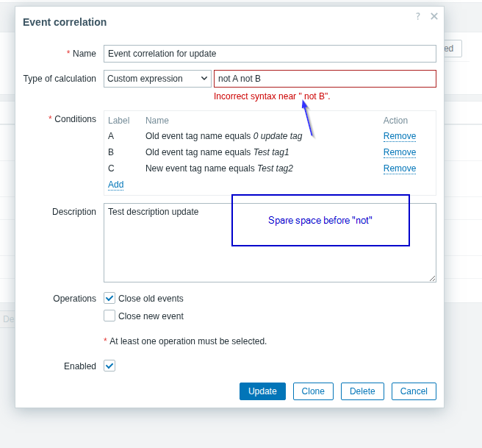Close the Event correlation dialog
482x448 pixels.
click(434, 16)
